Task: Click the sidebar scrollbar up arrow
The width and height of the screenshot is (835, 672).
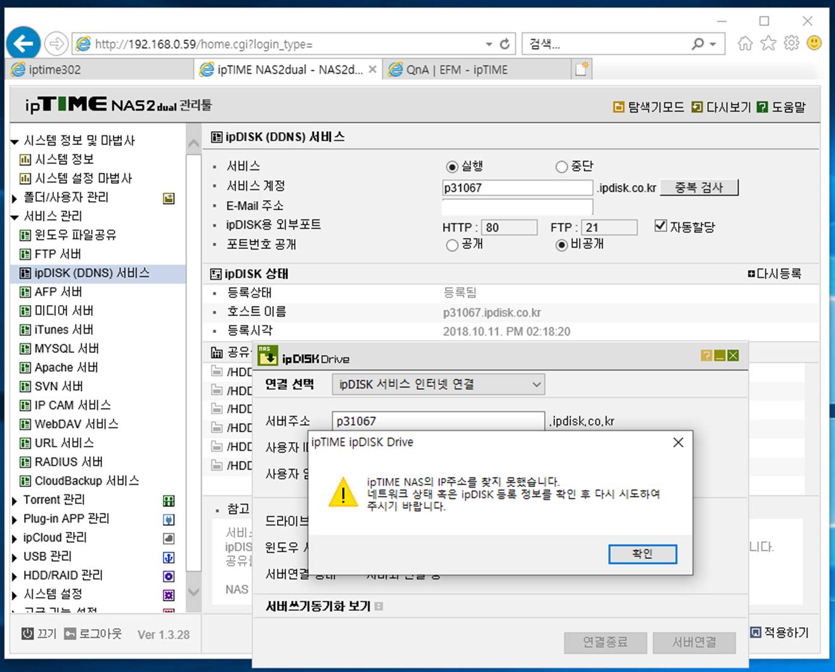Action: [194, 144]
